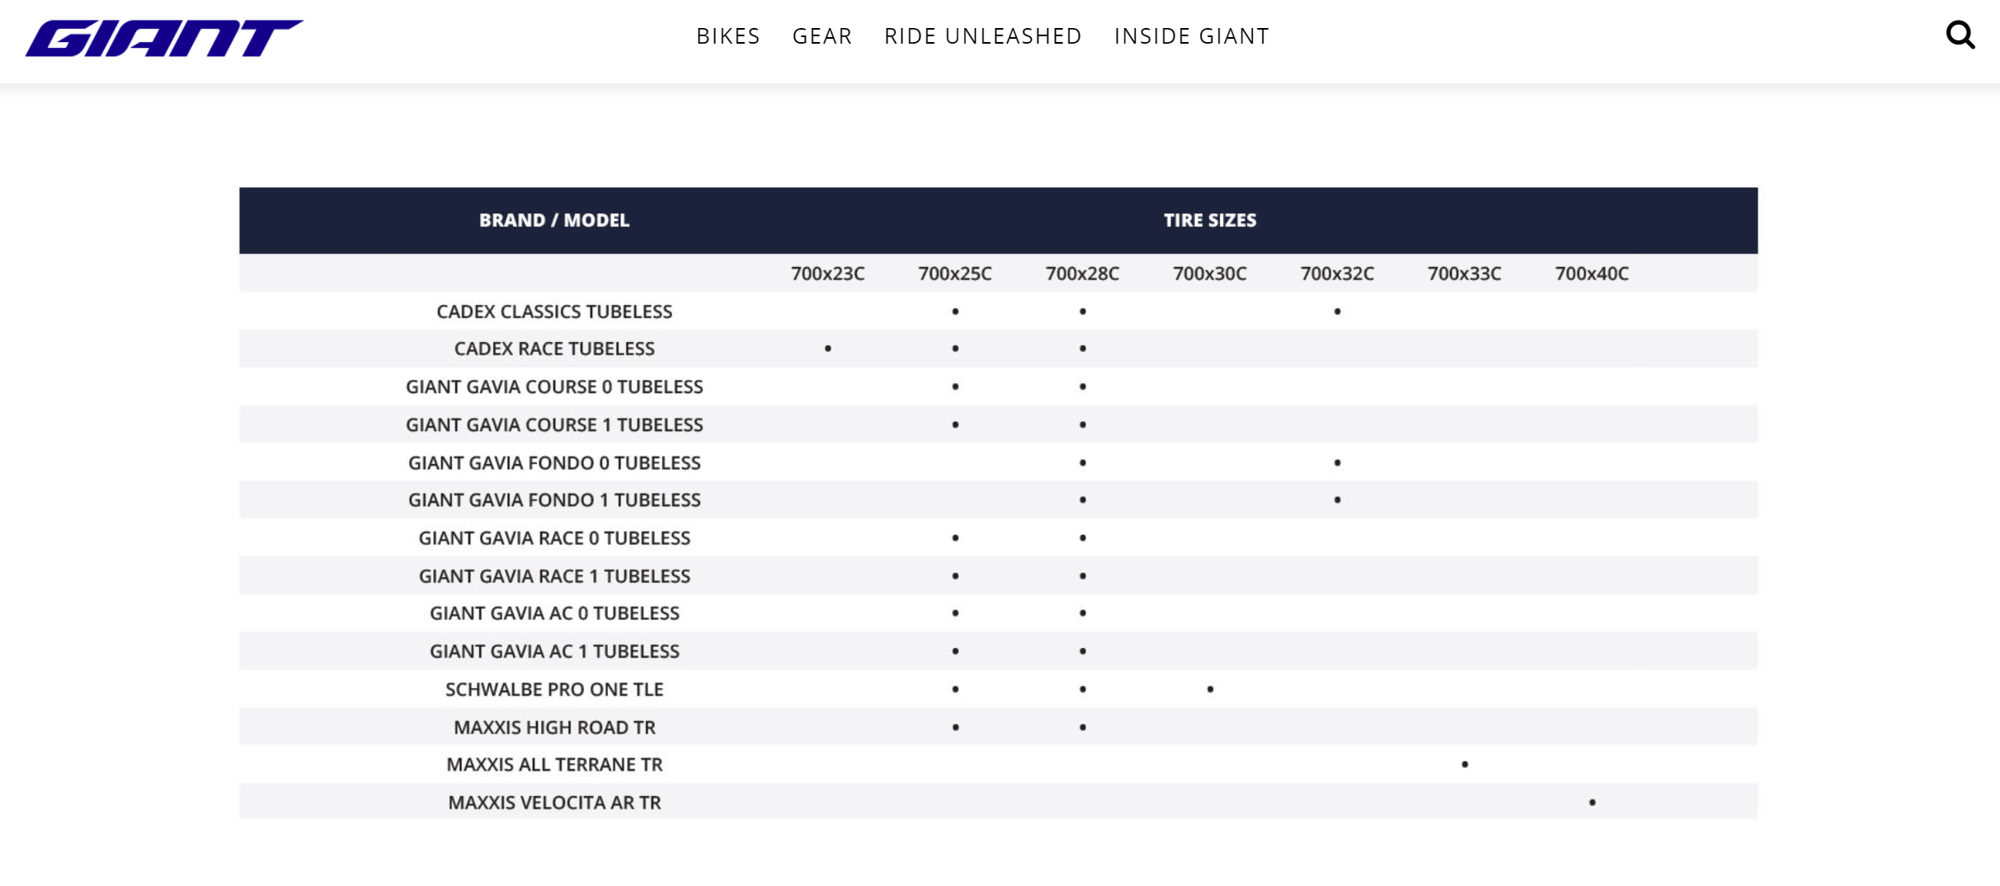Click the MAXXIS HIGH ROAD TR label
2000x886 pixels.
tap(554, 727)
